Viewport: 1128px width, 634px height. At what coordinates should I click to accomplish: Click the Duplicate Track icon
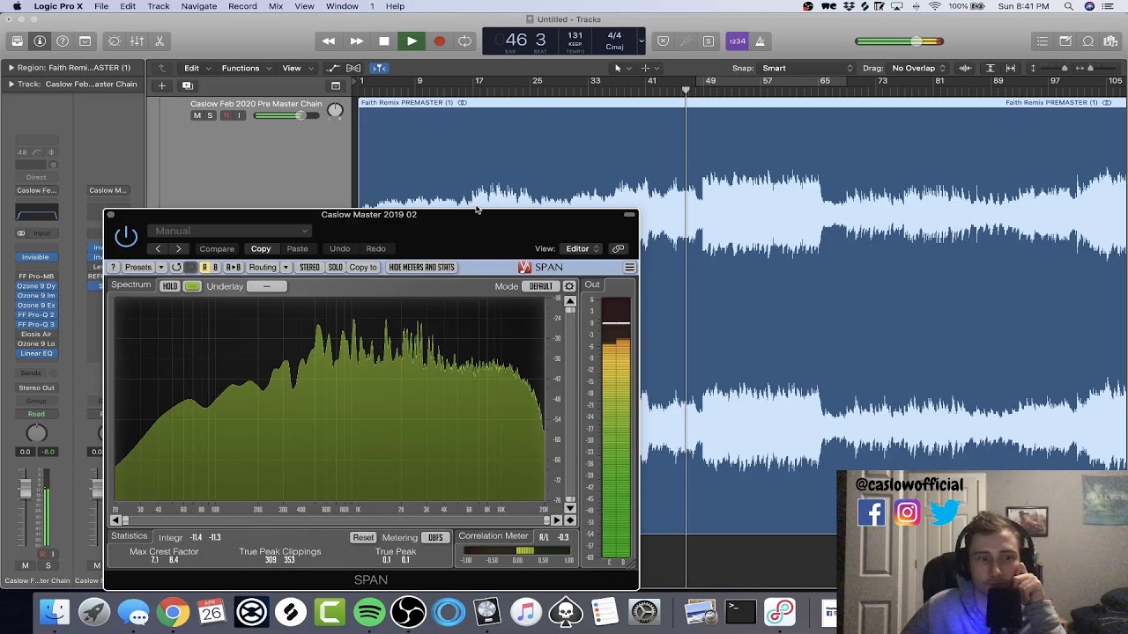[x=187, y=85]
